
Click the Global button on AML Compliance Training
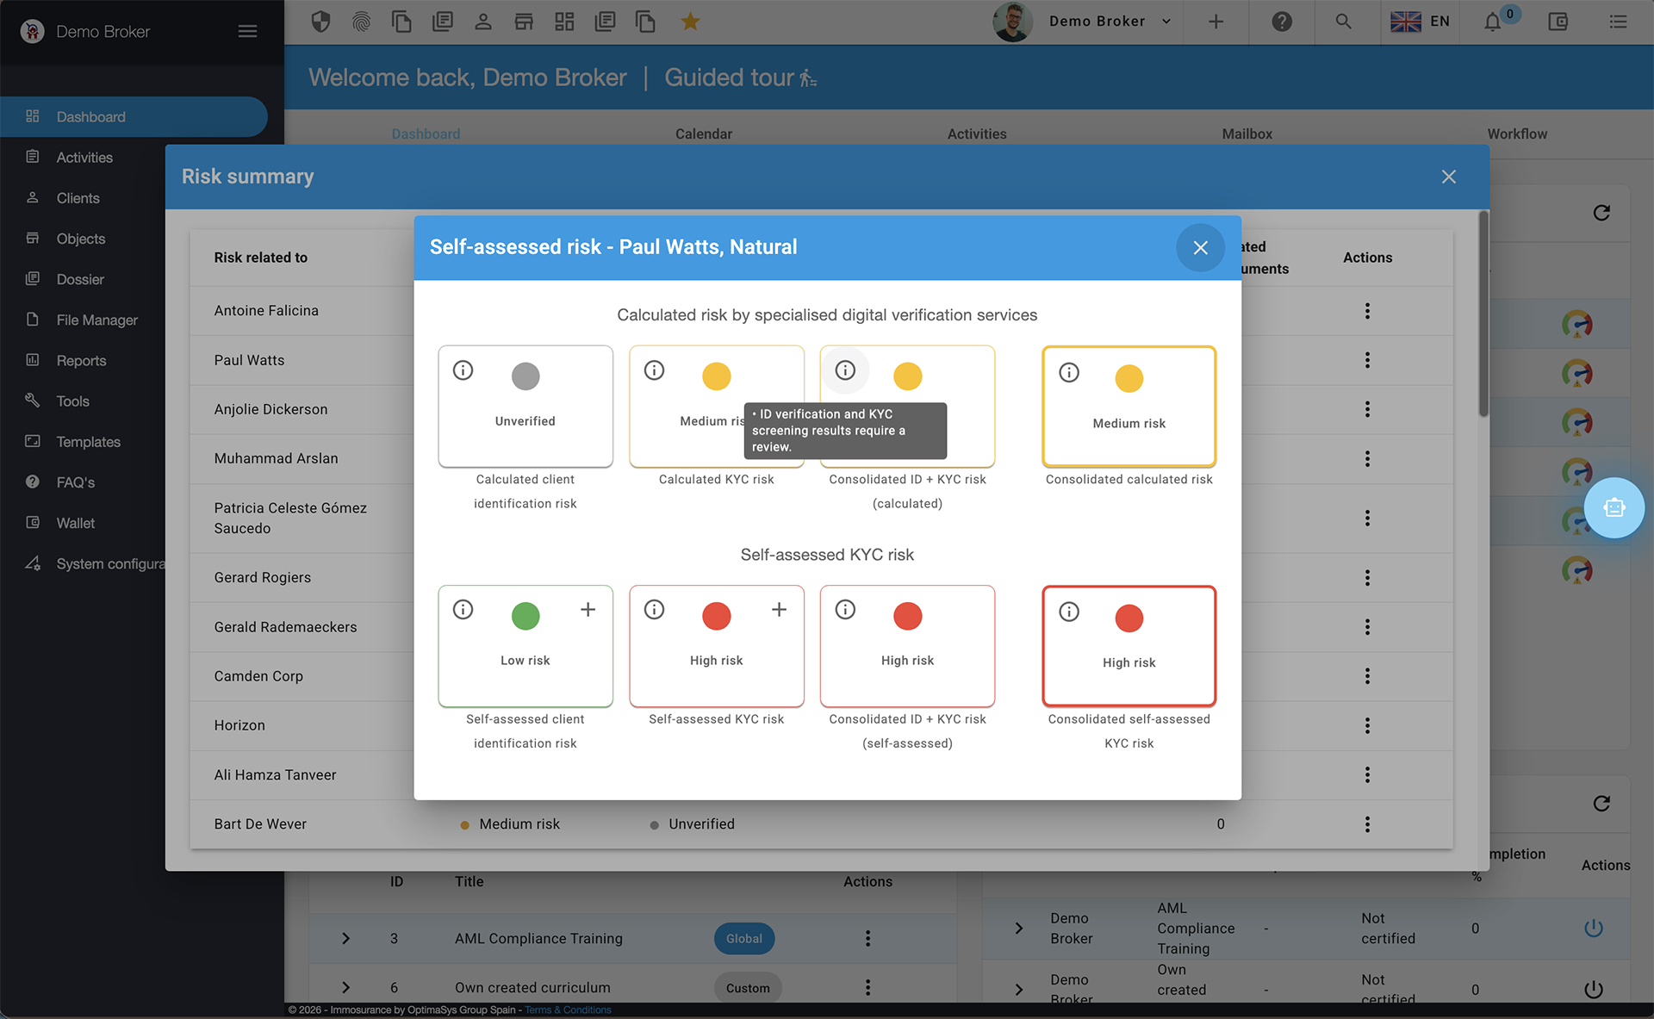point(744,938)
